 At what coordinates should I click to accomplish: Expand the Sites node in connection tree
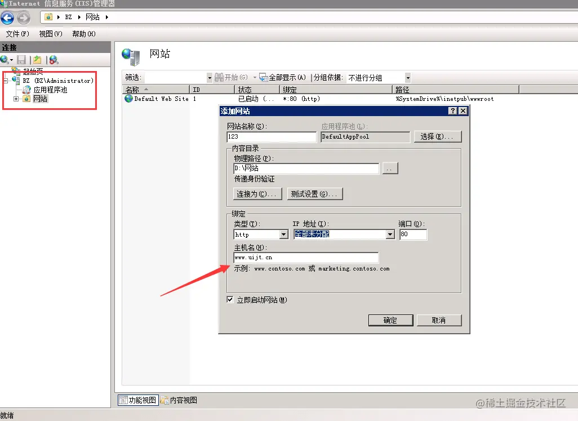coord(16,99)
